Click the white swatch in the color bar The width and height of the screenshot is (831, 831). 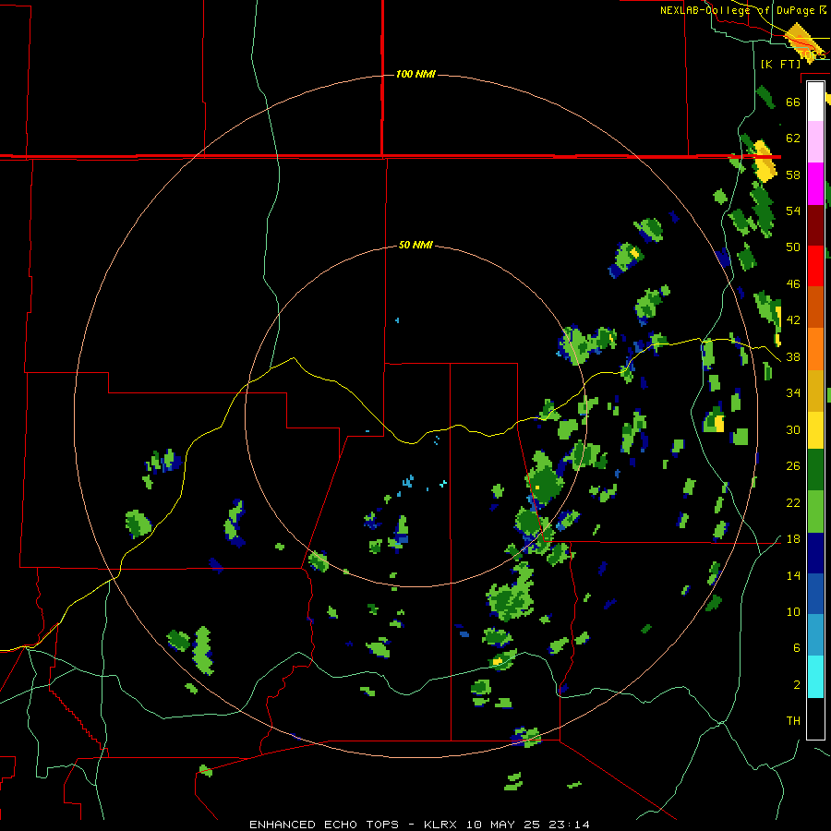tap(815, 102)
